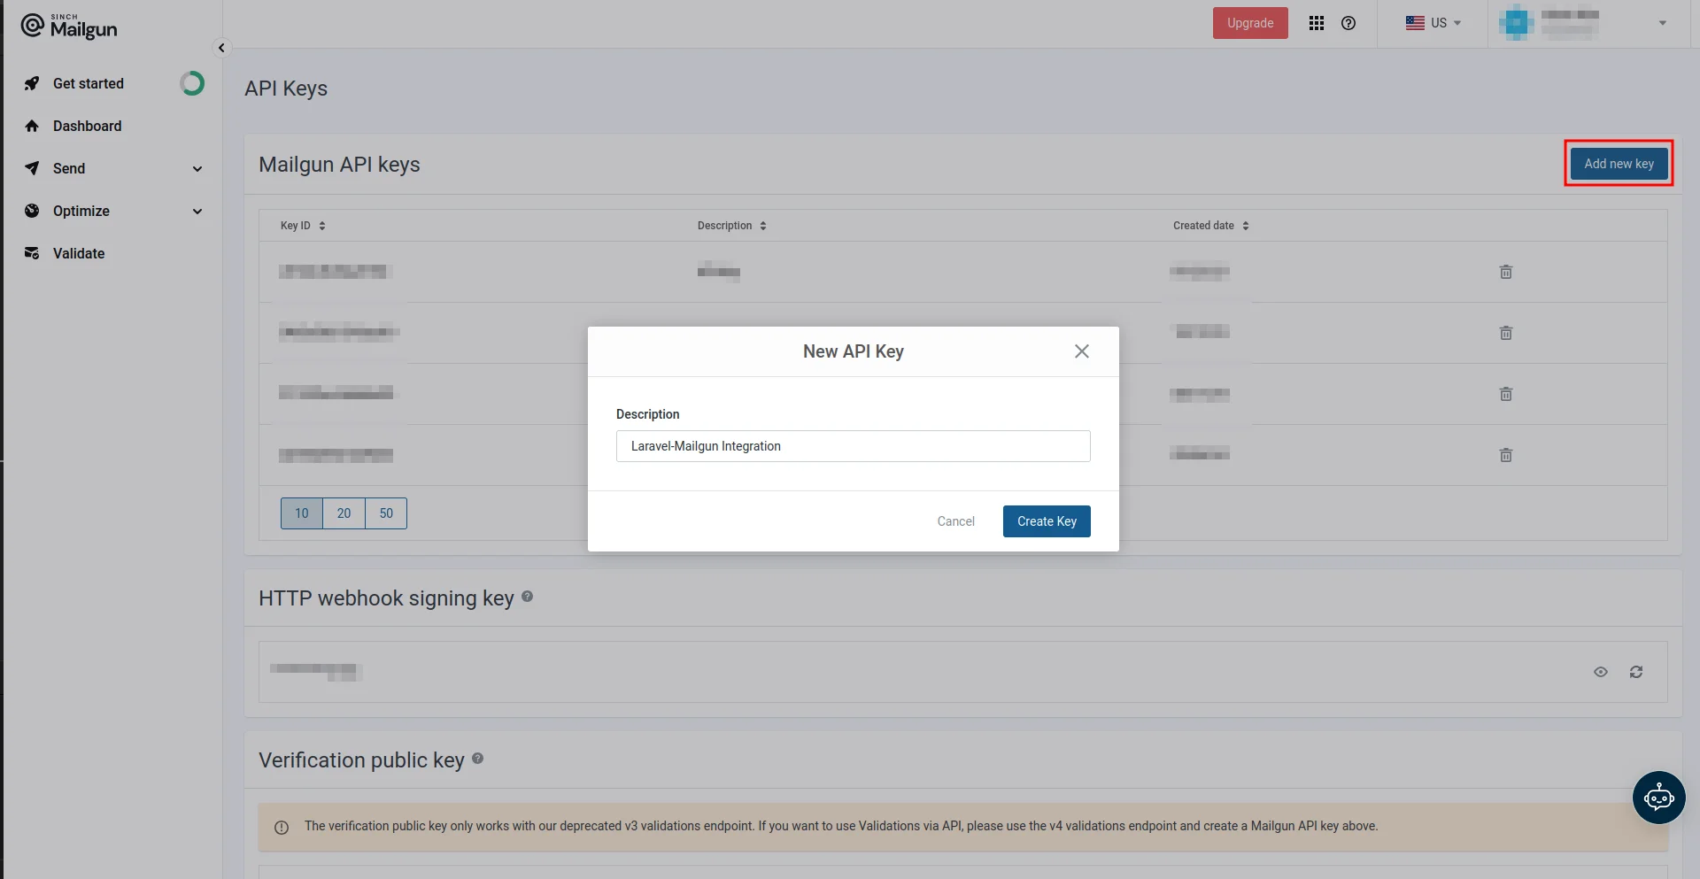Delete the second API key row
The width and height of the screenshot is (1700, 879).
[x=1506, y=333]
